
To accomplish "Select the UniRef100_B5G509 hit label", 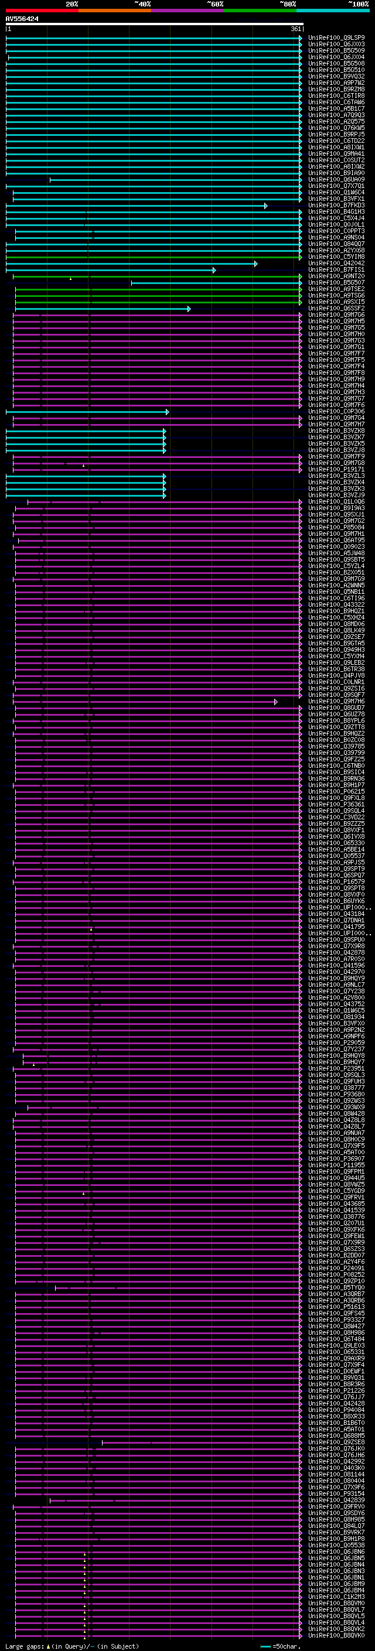I will tap(336, 50).
